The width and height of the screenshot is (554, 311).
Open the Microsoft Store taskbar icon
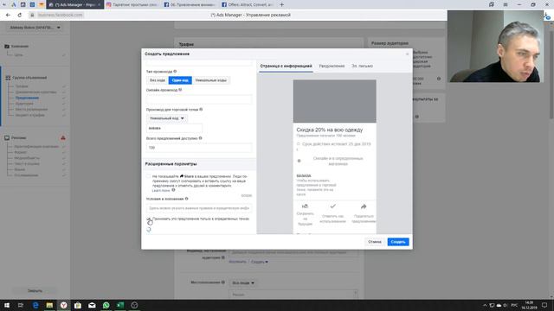click(x=78, y=305)
